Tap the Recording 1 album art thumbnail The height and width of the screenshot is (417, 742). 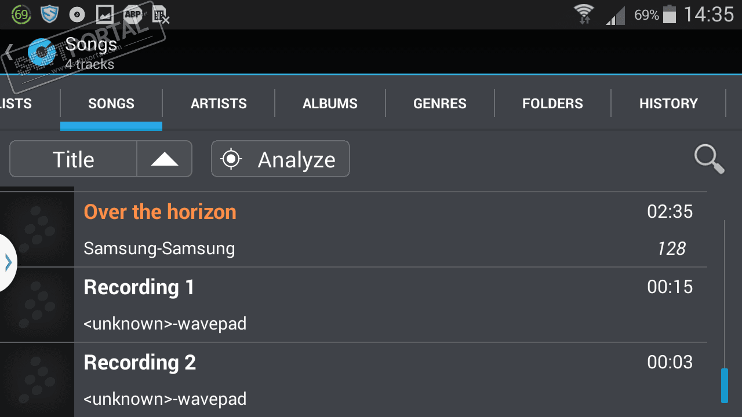[x=37, y=305]
